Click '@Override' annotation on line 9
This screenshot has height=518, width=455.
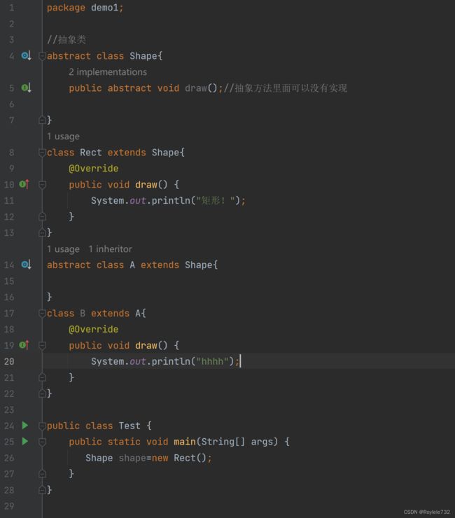[x=94, y=169]
